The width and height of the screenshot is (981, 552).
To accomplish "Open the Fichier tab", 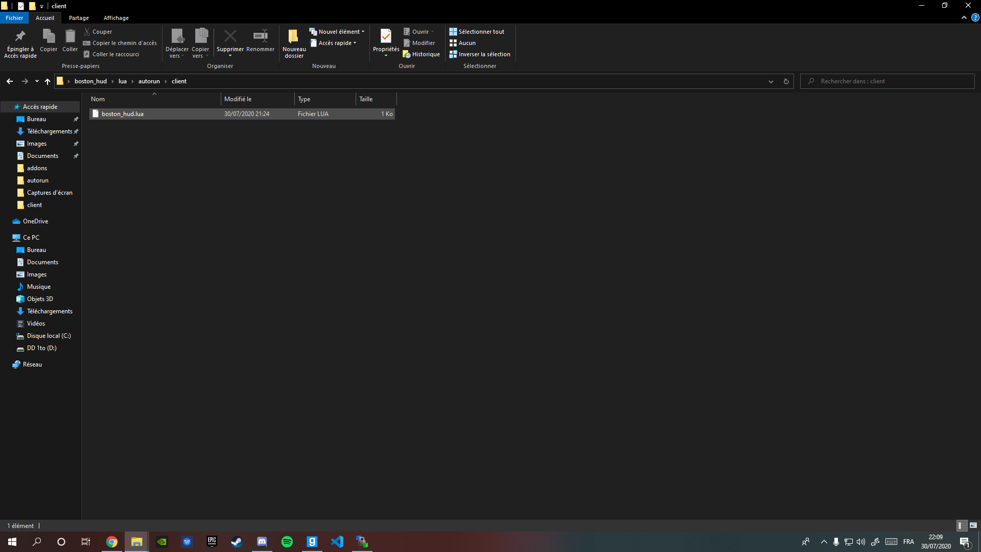I will 14,18.
